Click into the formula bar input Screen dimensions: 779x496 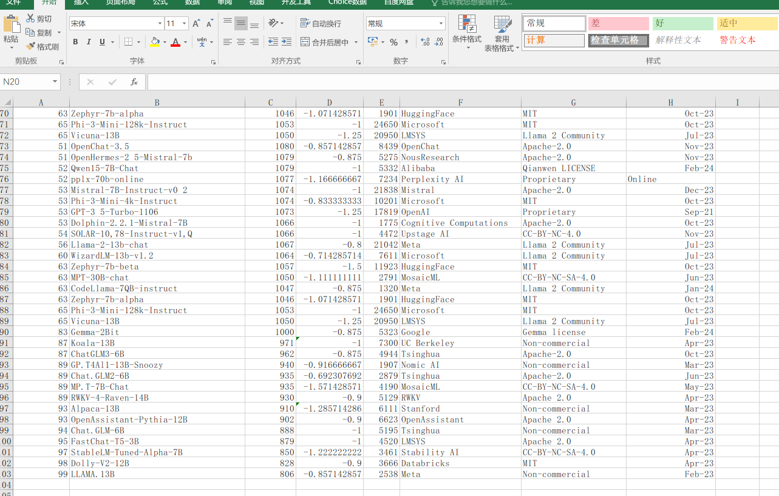point(463,82)
